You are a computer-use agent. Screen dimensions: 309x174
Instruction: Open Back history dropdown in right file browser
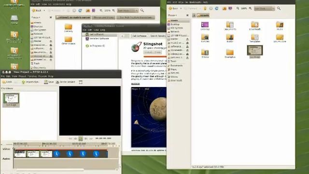pos(181,9)
